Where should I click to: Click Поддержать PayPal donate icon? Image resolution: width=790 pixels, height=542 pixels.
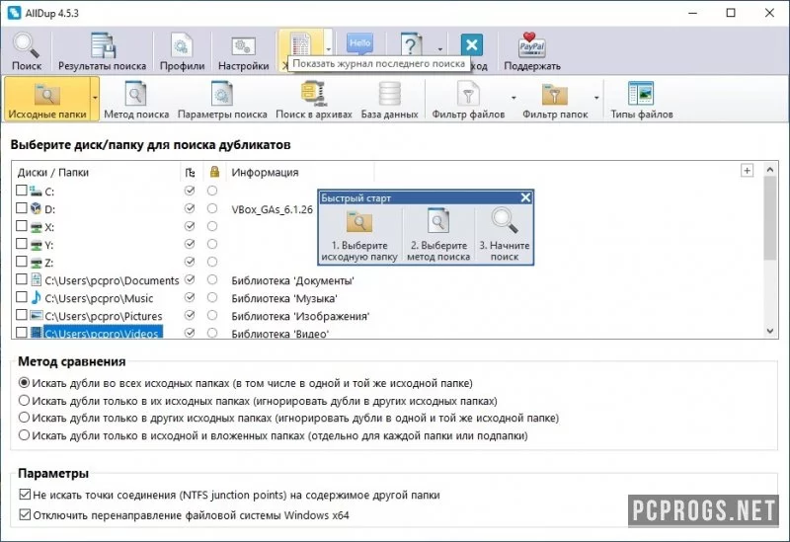(532, 52)
